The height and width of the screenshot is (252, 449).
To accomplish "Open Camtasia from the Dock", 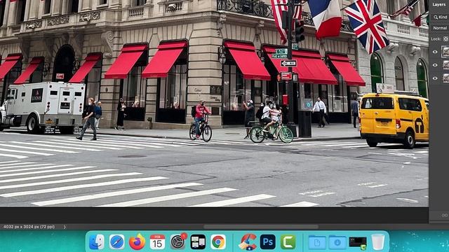I will coord(288,241).
